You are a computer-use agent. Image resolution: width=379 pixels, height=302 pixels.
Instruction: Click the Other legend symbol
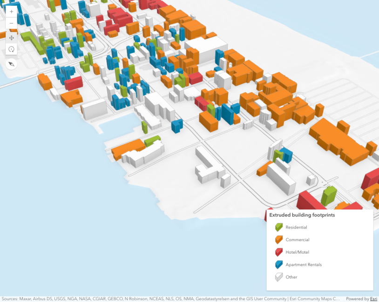click(x=278, y=277)
